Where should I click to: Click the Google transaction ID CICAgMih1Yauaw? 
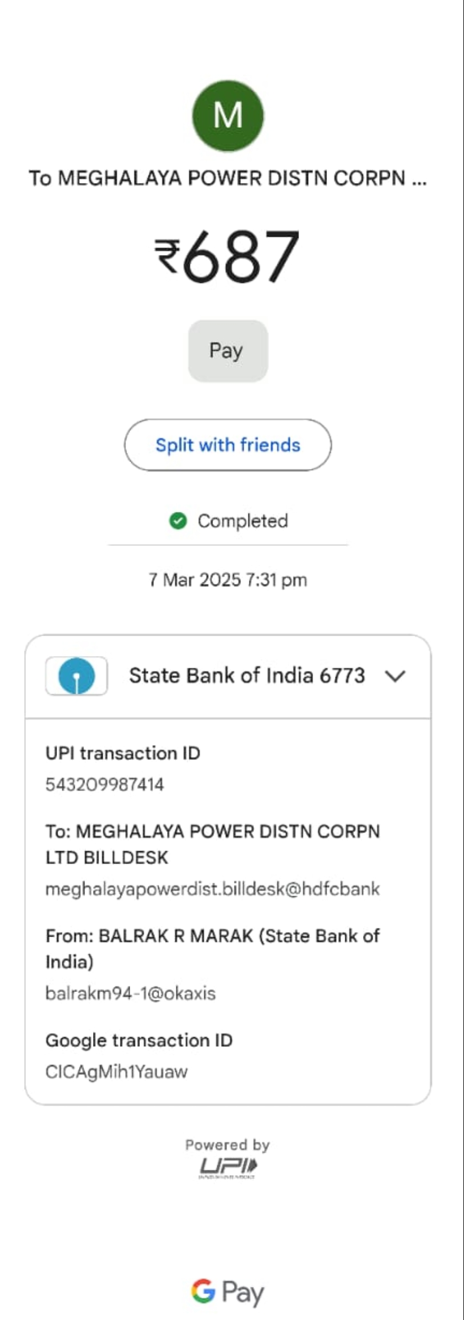click(116, 1071)
